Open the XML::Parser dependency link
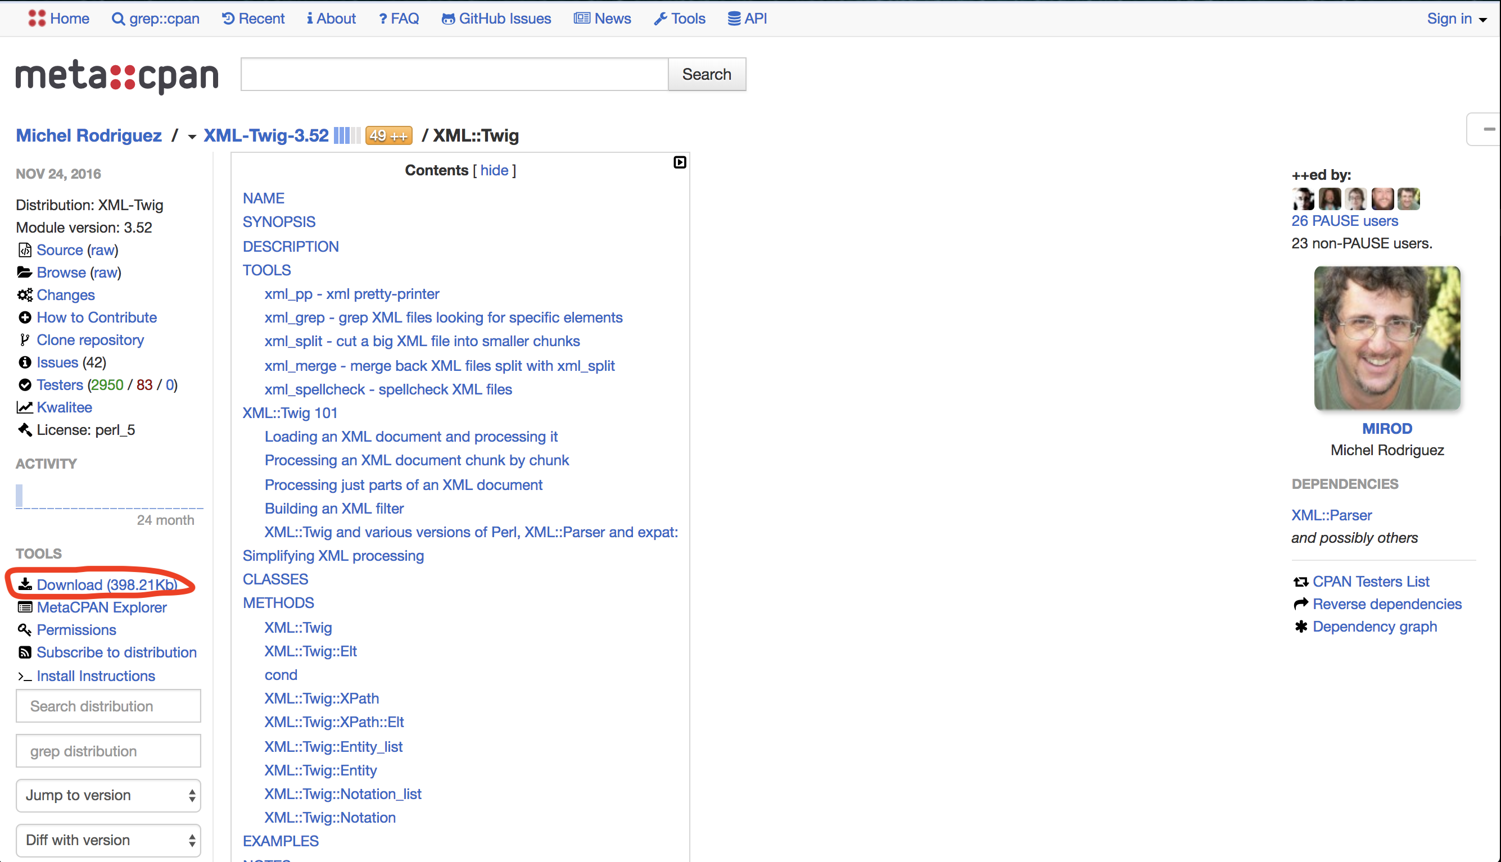The image size is (1501, 862). click(1331, 515)
